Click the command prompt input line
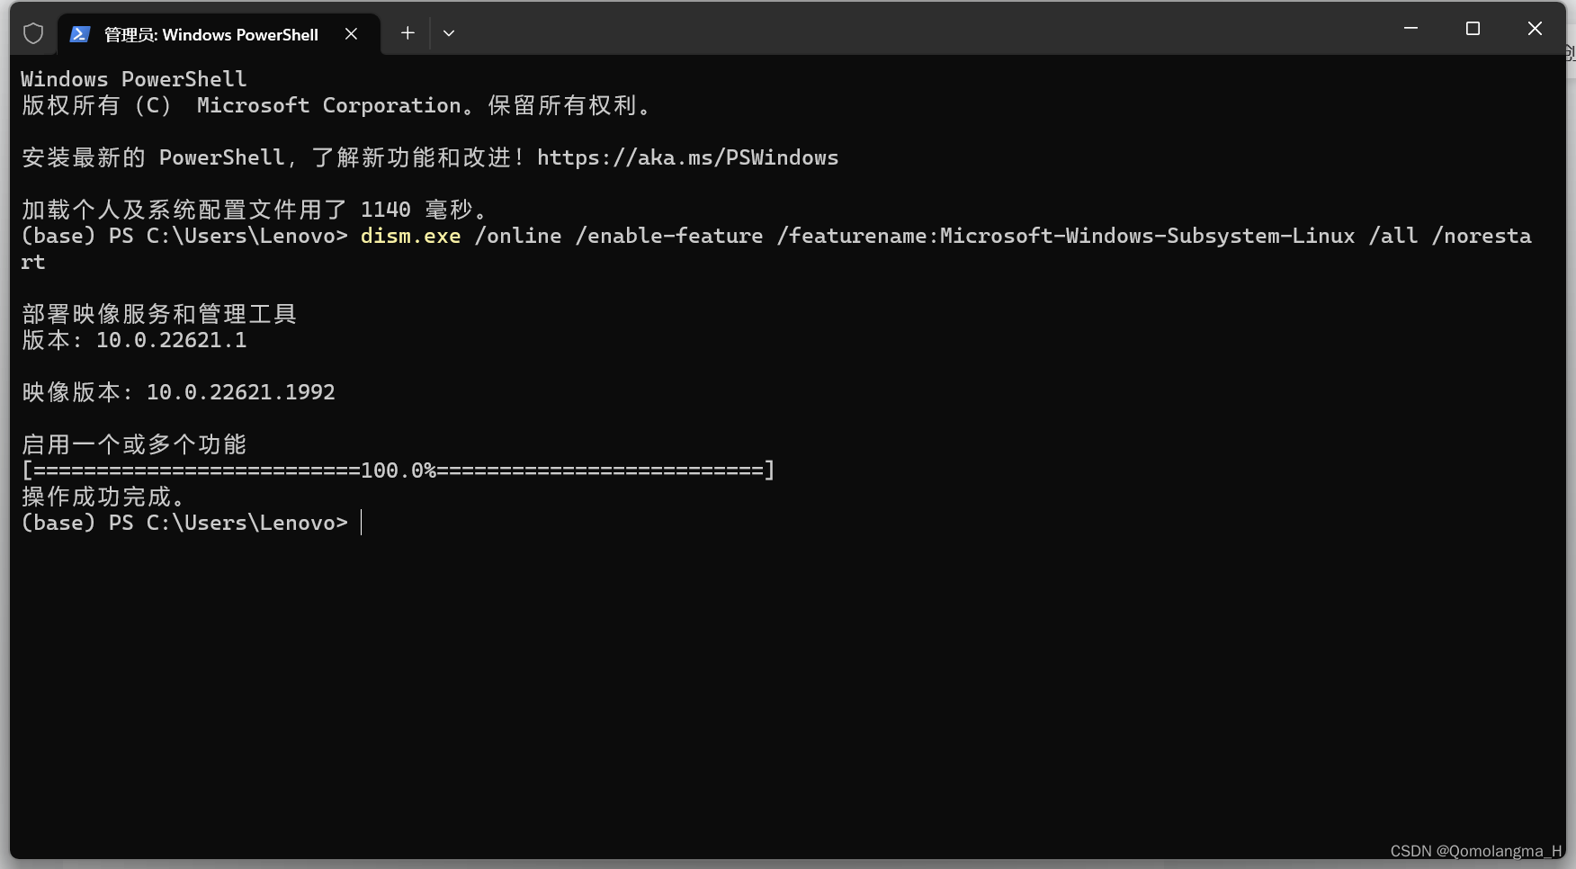Viewport: 1576px width, 869px height. point(363,523)
